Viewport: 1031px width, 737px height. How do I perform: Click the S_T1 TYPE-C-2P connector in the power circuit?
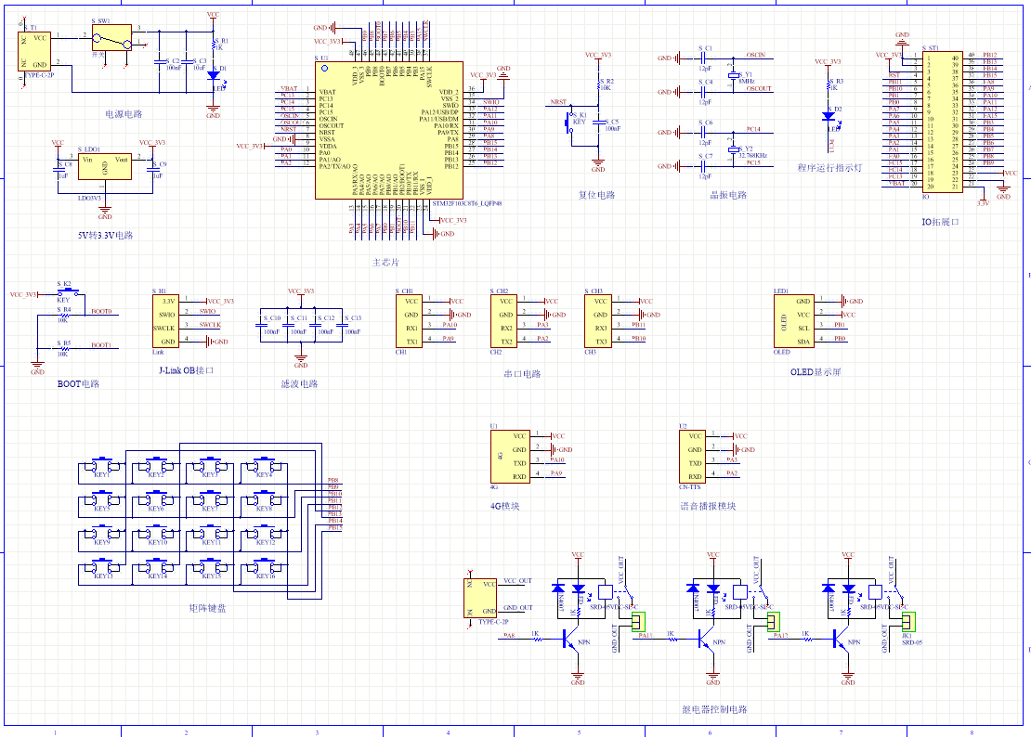(x=34, y=51)
